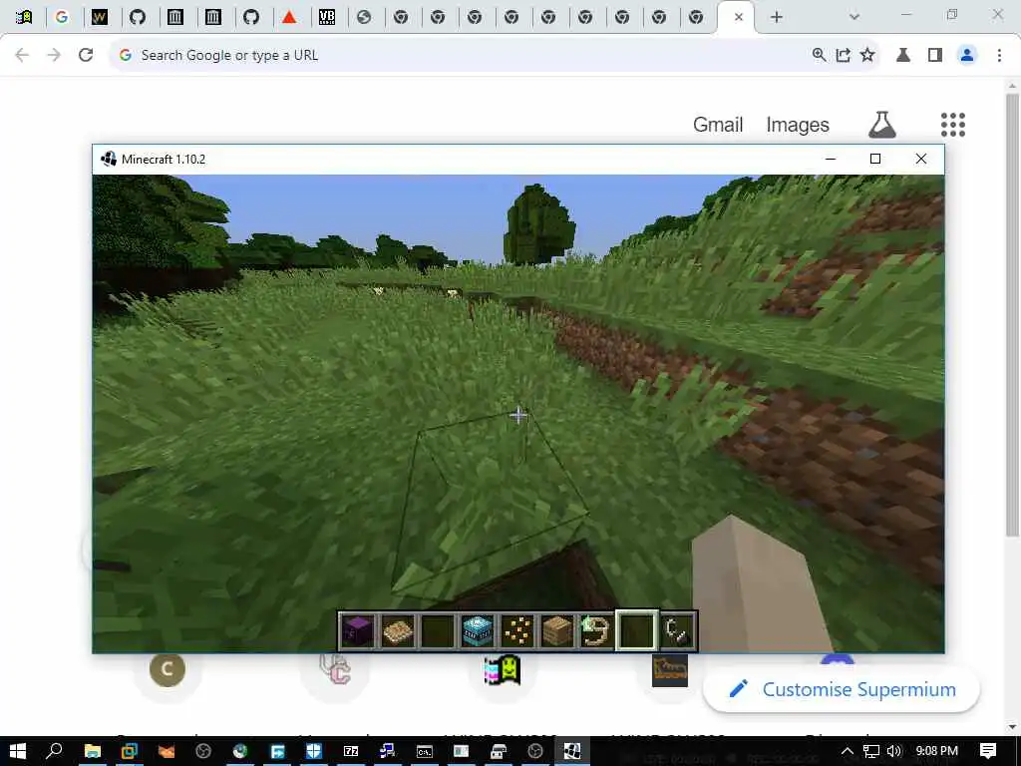1021x766 pixels.
Task: Open taskbar search
Action: pyautogui.click(x=55, y=751)
